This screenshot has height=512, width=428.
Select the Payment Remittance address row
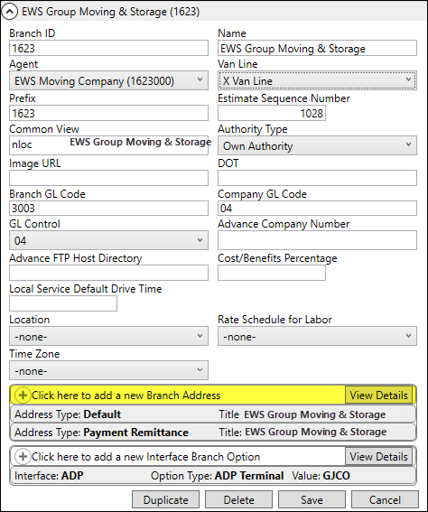[x=213, y=432]
